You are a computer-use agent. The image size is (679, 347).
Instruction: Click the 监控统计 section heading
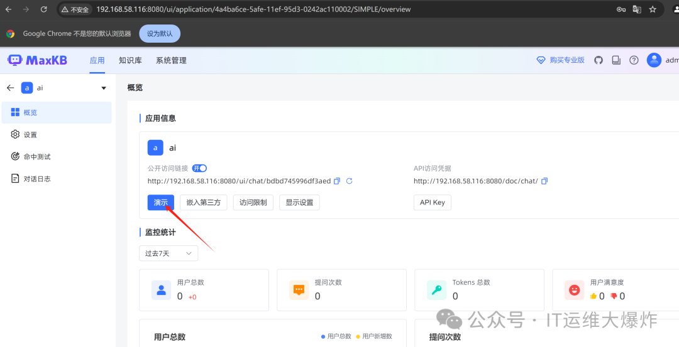(161, 233)
